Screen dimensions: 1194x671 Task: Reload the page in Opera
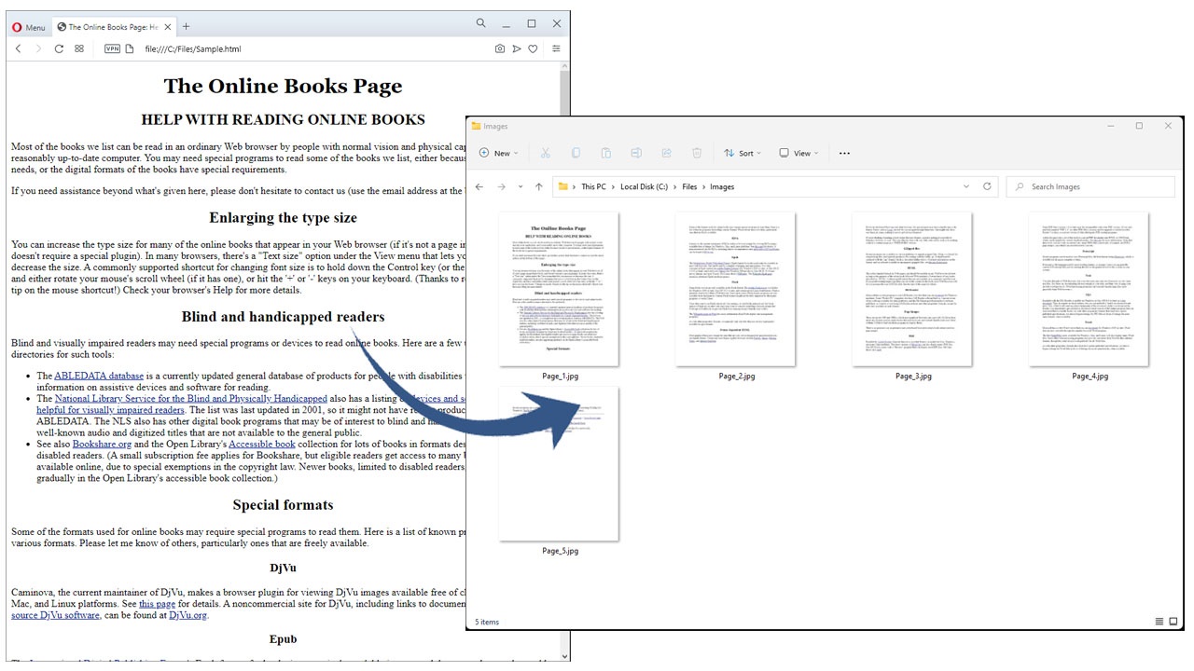point(59,48)
